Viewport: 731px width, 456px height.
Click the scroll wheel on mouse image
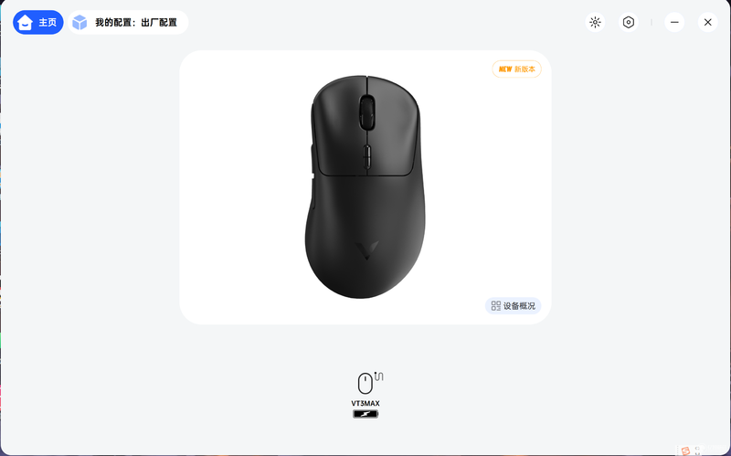coord(367,112)
